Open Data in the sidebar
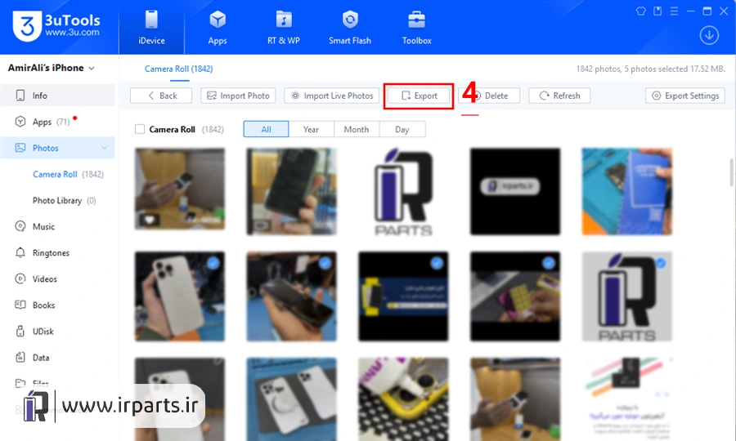 point(57,358)
